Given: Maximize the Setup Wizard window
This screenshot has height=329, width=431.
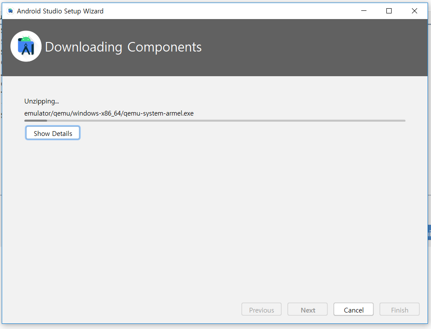Looking at the screenshot, I should (x=389, y=11).
